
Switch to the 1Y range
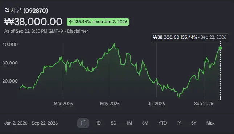click(x=179, y=123)
